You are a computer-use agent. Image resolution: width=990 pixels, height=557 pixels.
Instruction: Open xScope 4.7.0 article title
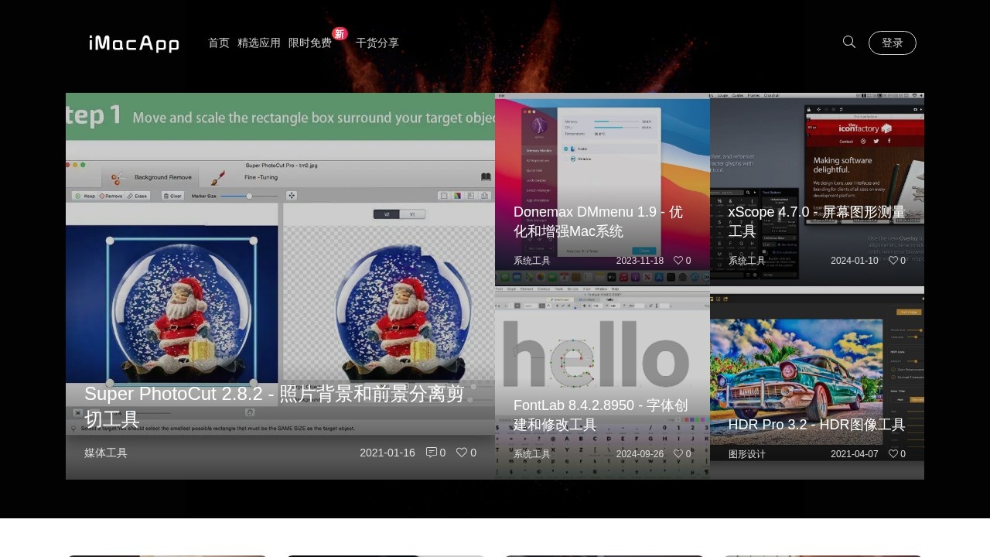point(816,221)
